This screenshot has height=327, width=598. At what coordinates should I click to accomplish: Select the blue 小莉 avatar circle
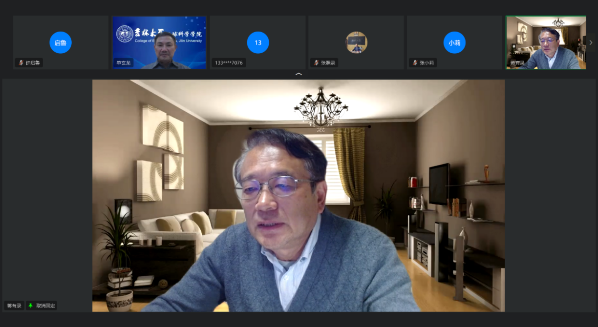(x=454, y=42)
